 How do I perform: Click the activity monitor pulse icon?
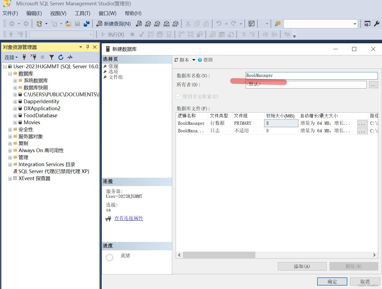(x=70, y=57)
